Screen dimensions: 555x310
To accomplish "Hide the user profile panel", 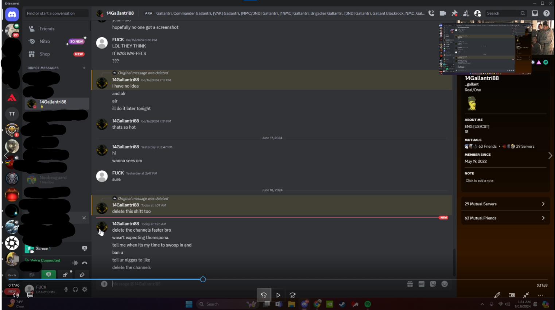I will pyautogui.click(x=477, y=13).
